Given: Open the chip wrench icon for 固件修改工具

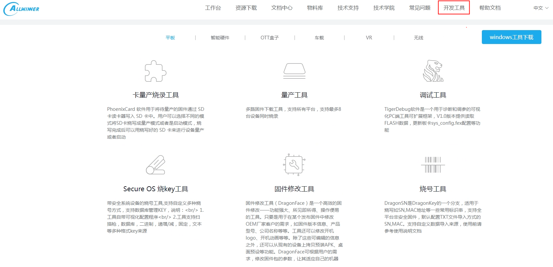Looking at the screenshot, I should coord(294,164).
